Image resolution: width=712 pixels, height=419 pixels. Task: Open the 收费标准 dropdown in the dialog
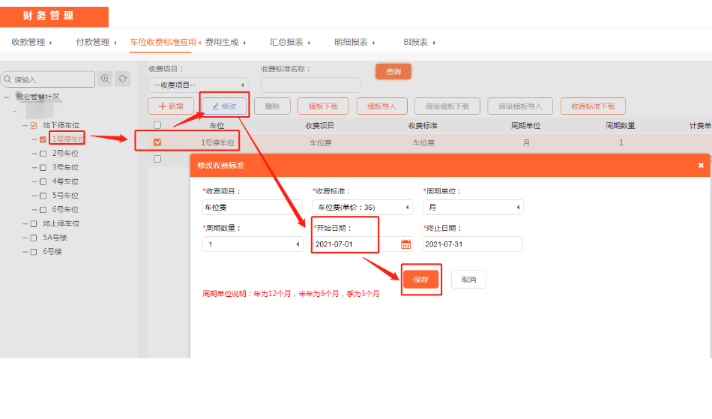(x=363, y=207)
